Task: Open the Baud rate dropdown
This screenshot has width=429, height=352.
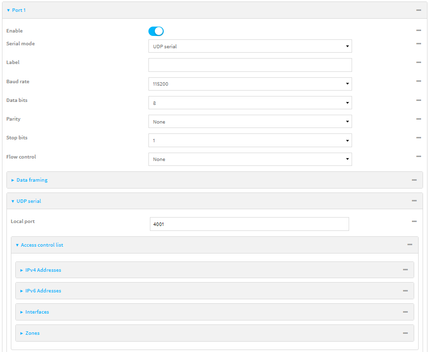Action: pyautogui.click(x=250, y=84)
